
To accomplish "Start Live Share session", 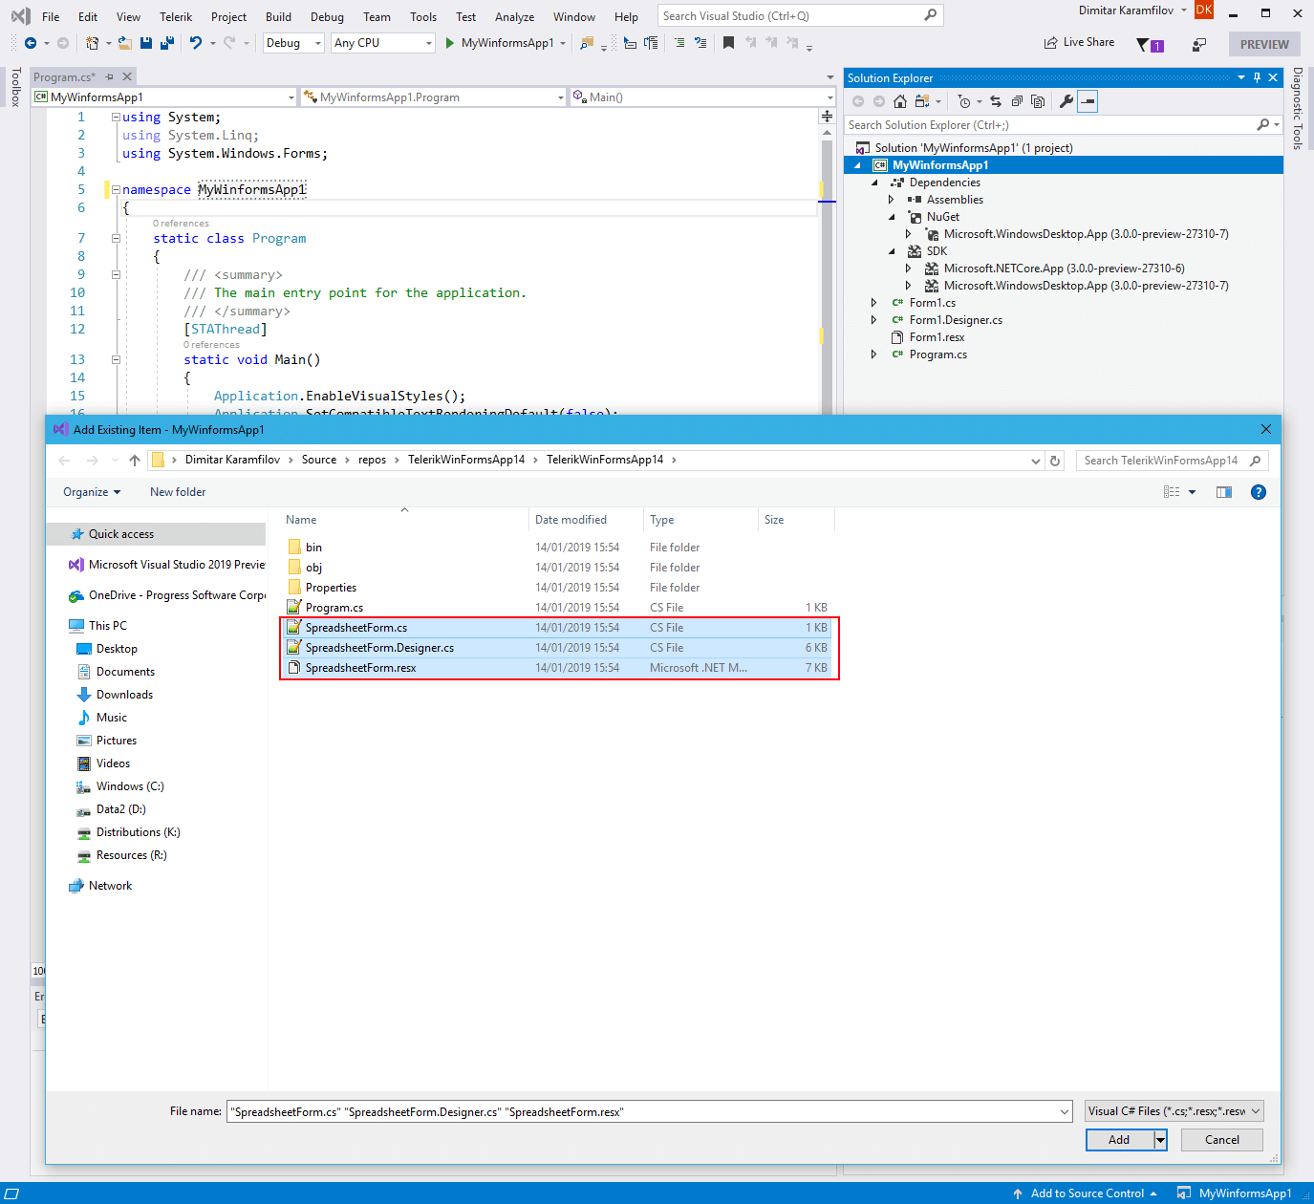I will click(x=1079, y=43).
